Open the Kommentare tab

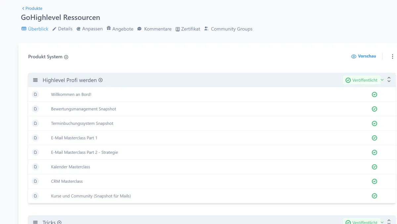154,29
